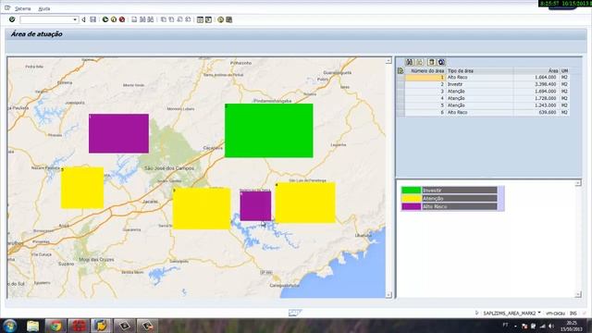Click the red Cancel icon
The width and height of the screenshot is (592, 333).
[x=122, y=19]
